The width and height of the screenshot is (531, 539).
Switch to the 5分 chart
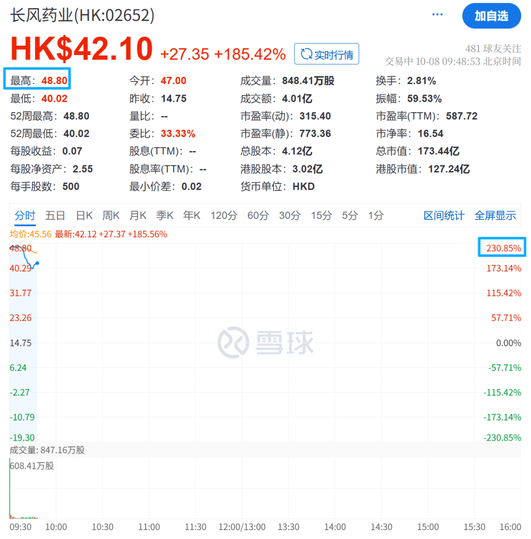point(350,215)
